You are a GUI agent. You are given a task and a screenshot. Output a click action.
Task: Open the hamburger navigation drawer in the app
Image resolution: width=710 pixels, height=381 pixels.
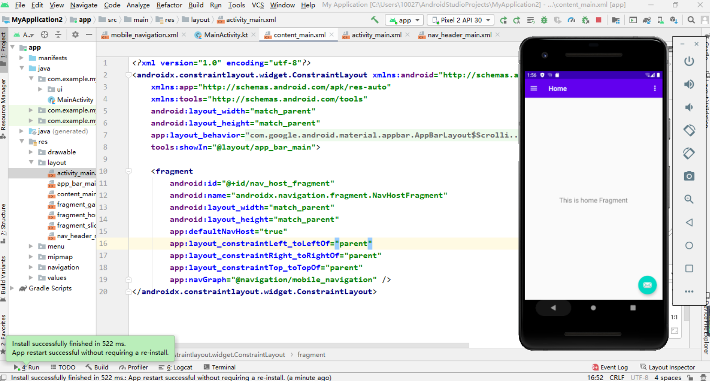[534, 88]
